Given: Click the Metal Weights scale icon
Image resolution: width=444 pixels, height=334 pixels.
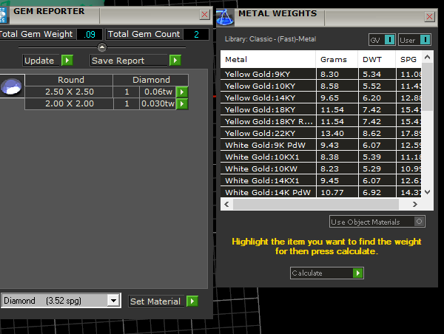Looking at the screenshot, I should (x=226, y=16).
